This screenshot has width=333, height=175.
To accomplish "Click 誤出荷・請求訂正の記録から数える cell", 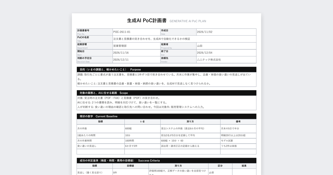I will (x=190, y=146).
